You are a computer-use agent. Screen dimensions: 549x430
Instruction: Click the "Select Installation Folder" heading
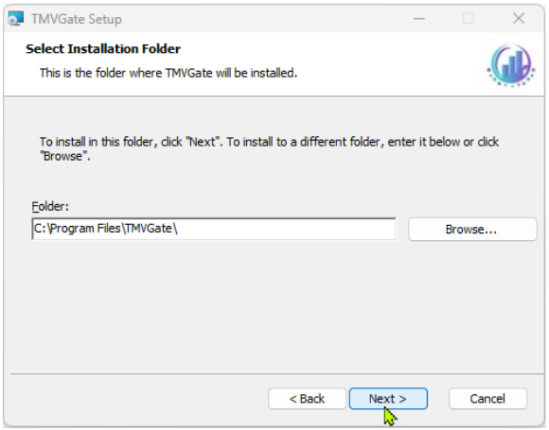(103, 49)
